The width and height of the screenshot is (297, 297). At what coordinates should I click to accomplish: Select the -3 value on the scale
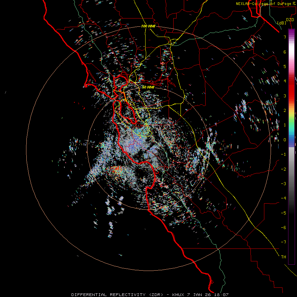(x=283, y=183)
